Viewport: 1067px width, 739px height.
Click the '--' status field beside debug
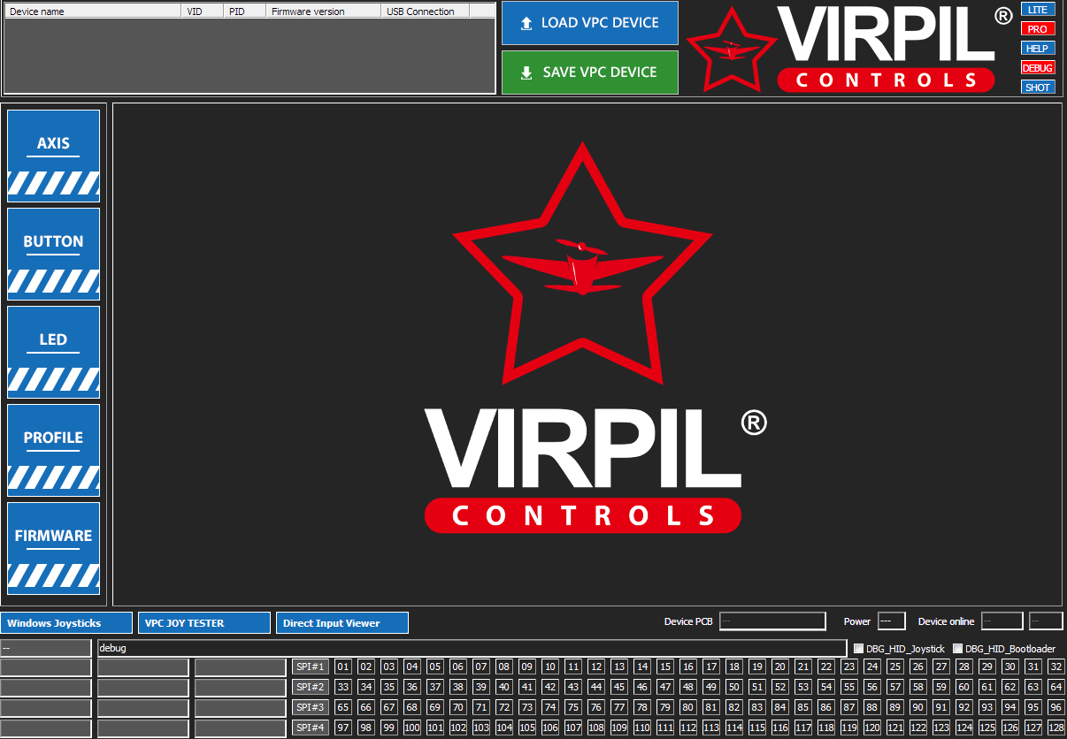click(x=46, y=648)
